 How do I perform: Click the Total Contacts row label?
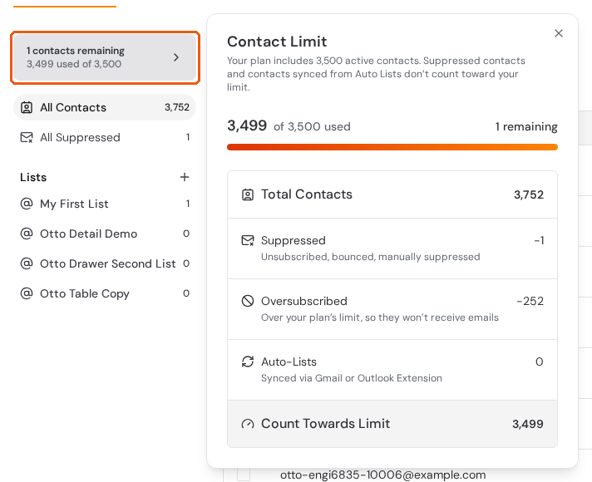click(x=307, y=194)
